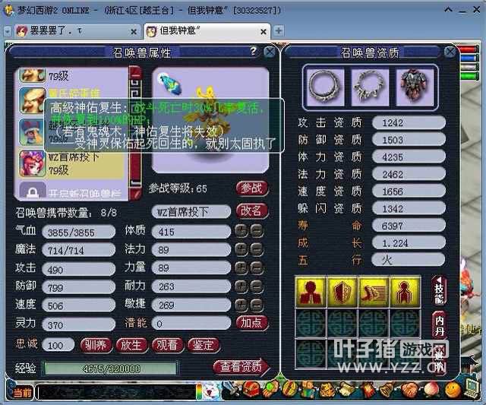Increase 敏捷 with its plus button
486x405 pixels.
241,305
